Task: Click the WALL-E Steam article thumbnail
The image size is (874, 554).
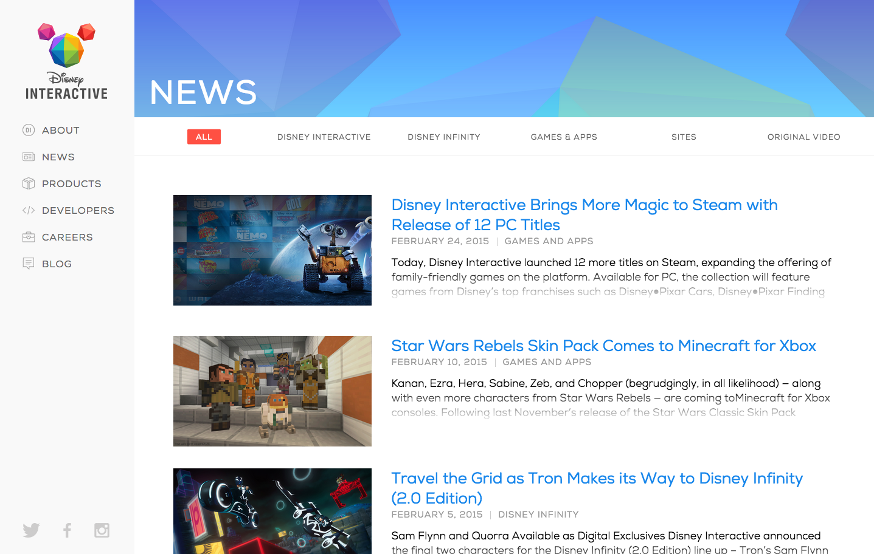Action: pyautogui.click(x=272, y=250)
